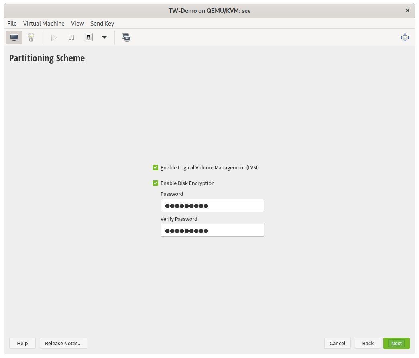Pause the virtual machine
Image resolution: width=419 pixels, height=358 pixels.
tap(71, 37)
